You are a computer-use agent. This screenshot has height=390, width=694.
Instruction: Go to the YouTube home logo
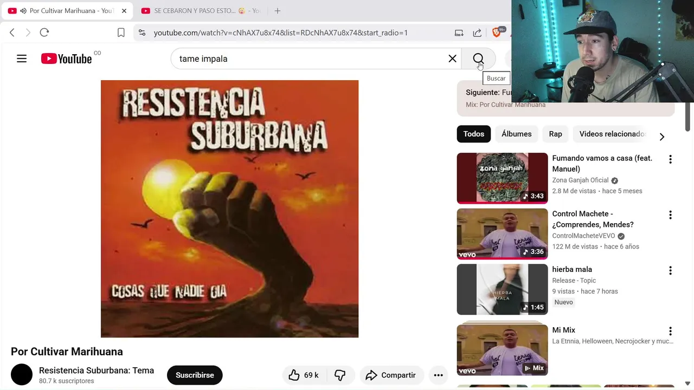(67, 58)
